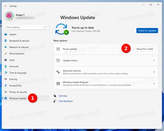Minimize the Settings window
This screenshot has height=131, width=164.
click(144, 5)
